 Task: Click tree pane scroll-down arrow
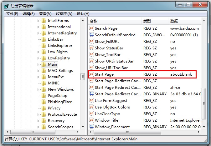(x=83, y=127)
